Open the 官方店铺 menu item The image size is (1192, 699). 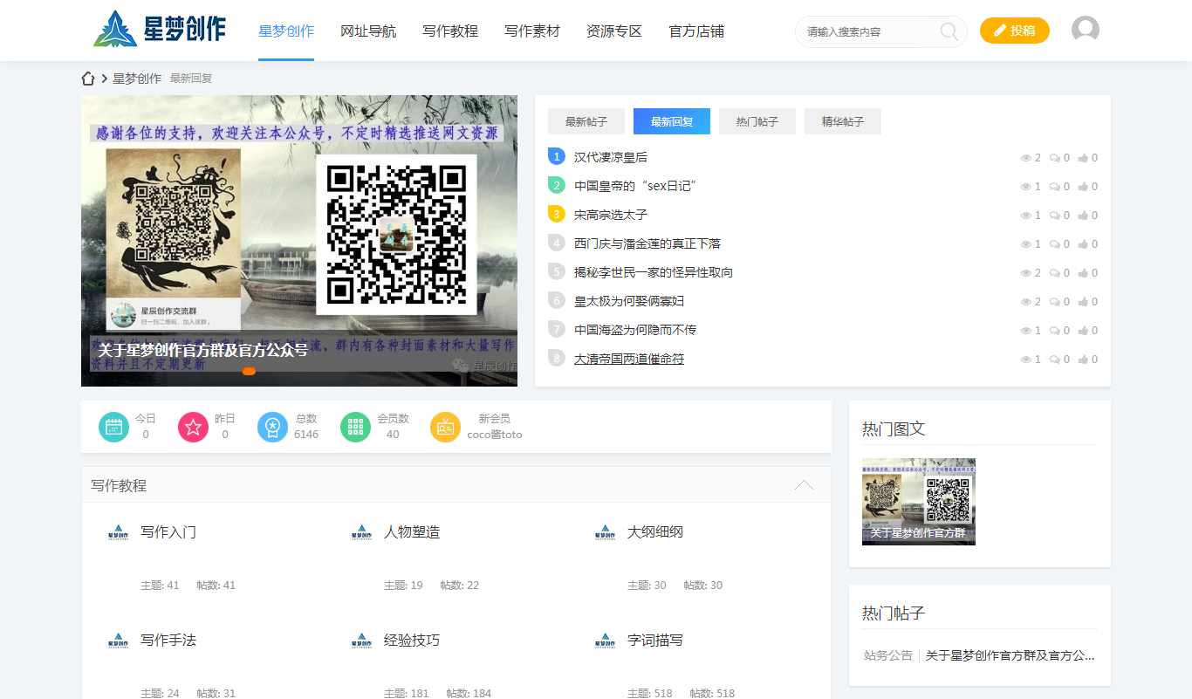[696, 31]
